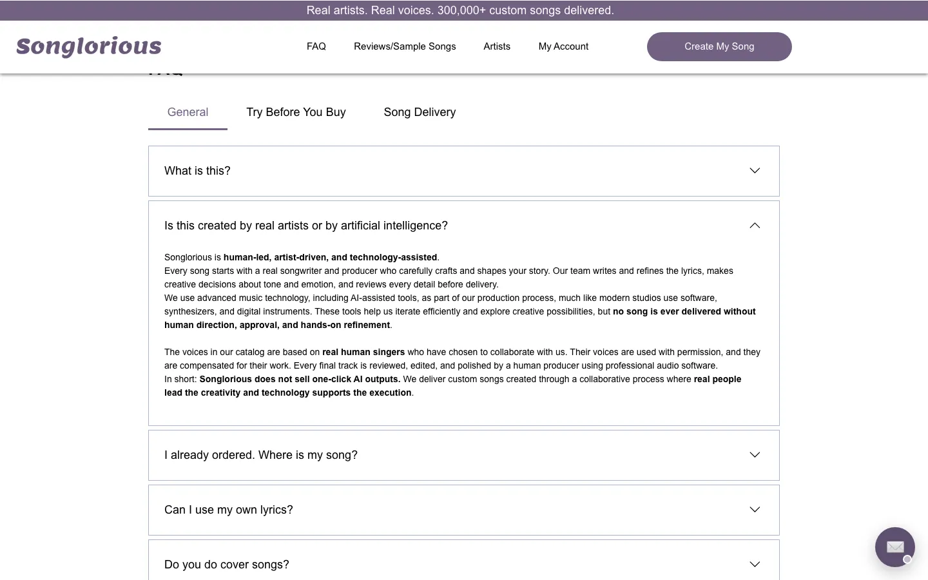Open FAQ in the top navigation

pos(316,46)
